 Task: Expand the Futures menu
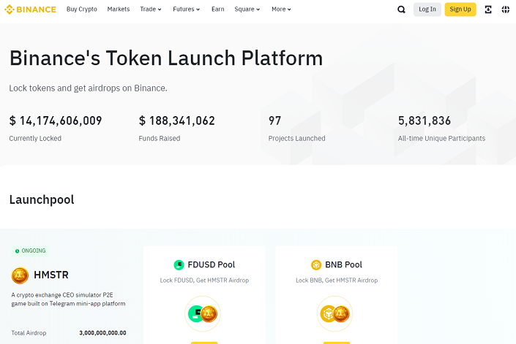point(186,9)
